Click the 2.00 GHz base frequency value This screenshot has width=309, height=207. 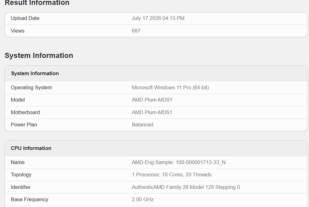[x=142, y=200]
